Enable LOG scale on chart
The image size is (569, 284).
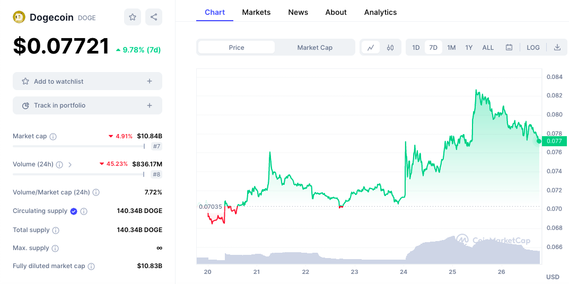pyautogui.click(x=533, y=48)
